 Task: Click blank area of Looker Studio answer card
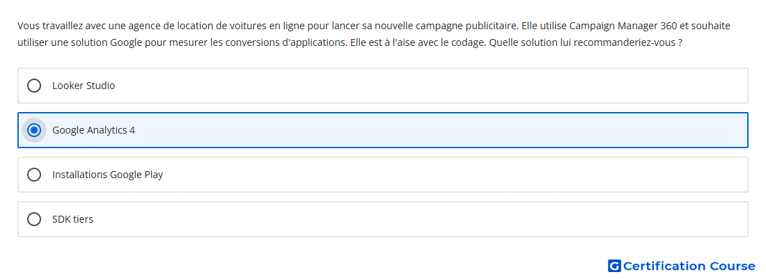pyautogui.click(x=430, y=86)
